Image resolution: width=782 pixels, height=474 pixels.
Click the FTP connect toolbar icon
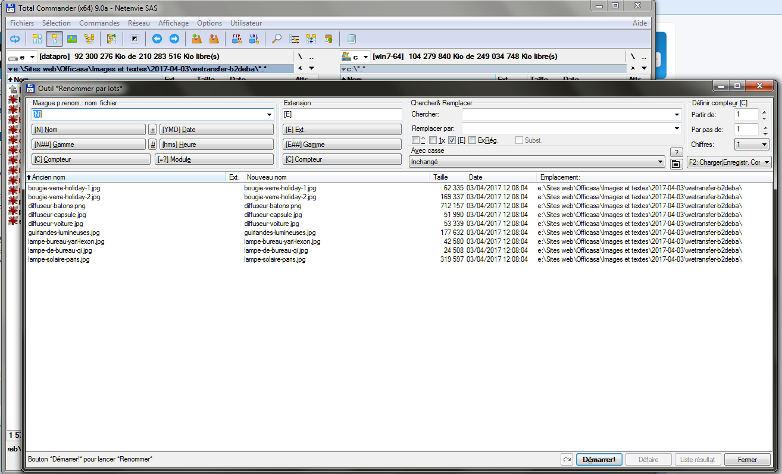[x=237, y=39]
